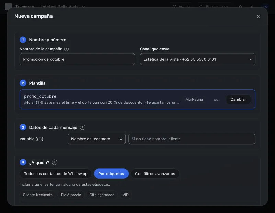The image size is (275, 213).
Task: Toggle the Cita agendada tag
Action: tap(102, 195)
